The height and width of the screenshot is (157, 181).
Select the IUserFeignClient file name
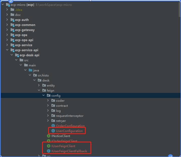pyautogui.click(x=63, y=146)
